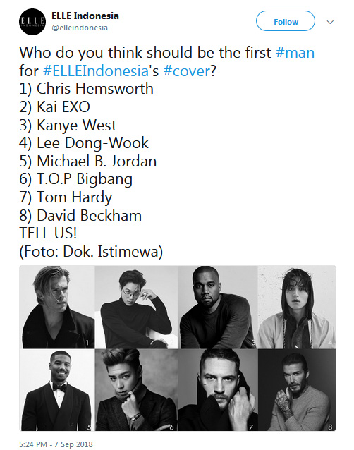354x450 pixels.
Task: Click the #ELLEIndonesia hashtag
Action: tap(95, 71)
